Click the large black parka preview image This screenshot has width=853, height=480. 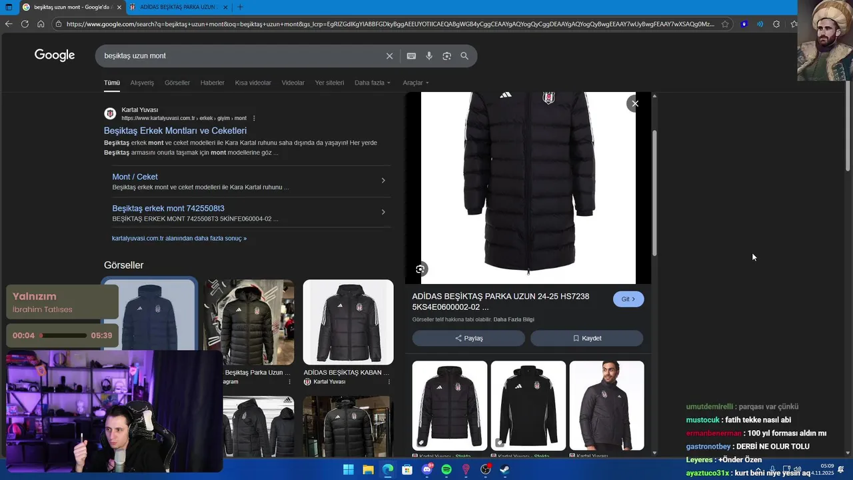[x=528, y=188]
